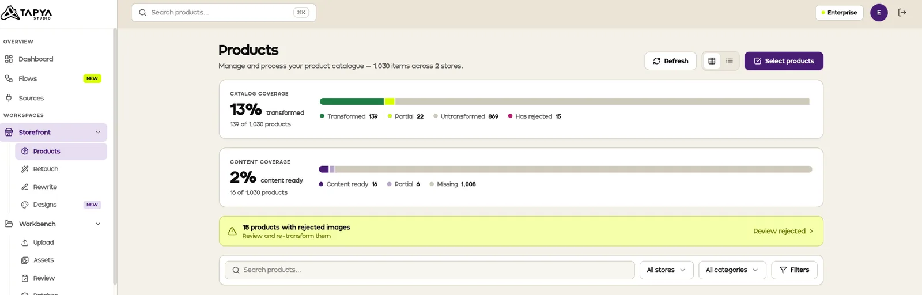
Task: Click the sidebar scrollbar
Action: [115, 157]
